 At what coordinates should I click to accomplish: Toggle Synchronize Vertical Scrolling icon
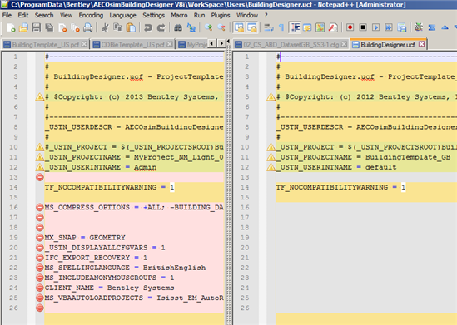pyautogui.click(x=239, y=27)
